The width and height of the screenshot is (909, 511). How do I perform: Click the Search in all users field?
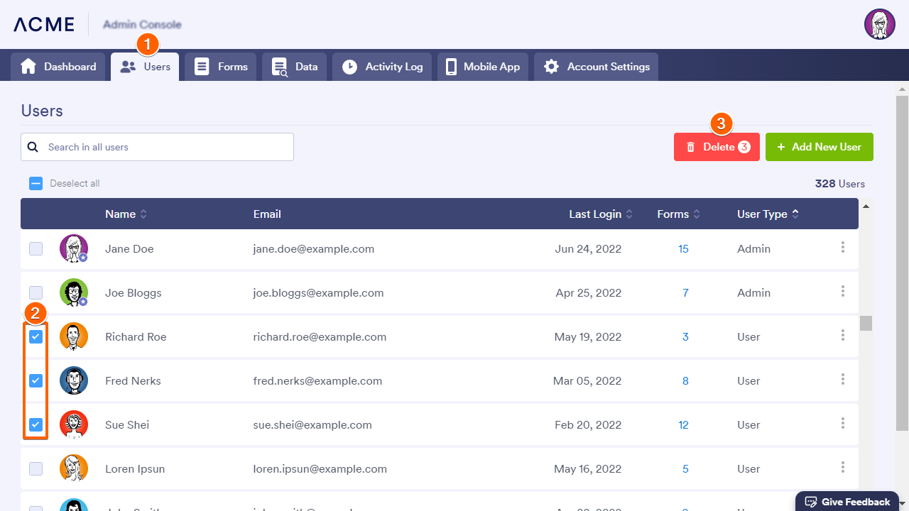click(167, 147)
